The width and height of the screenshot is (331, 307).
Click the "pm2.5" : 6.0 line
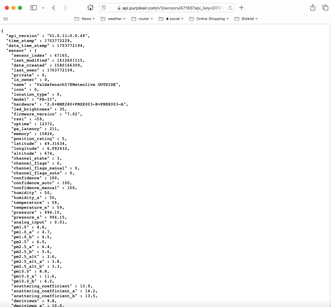tap(29, 242)
